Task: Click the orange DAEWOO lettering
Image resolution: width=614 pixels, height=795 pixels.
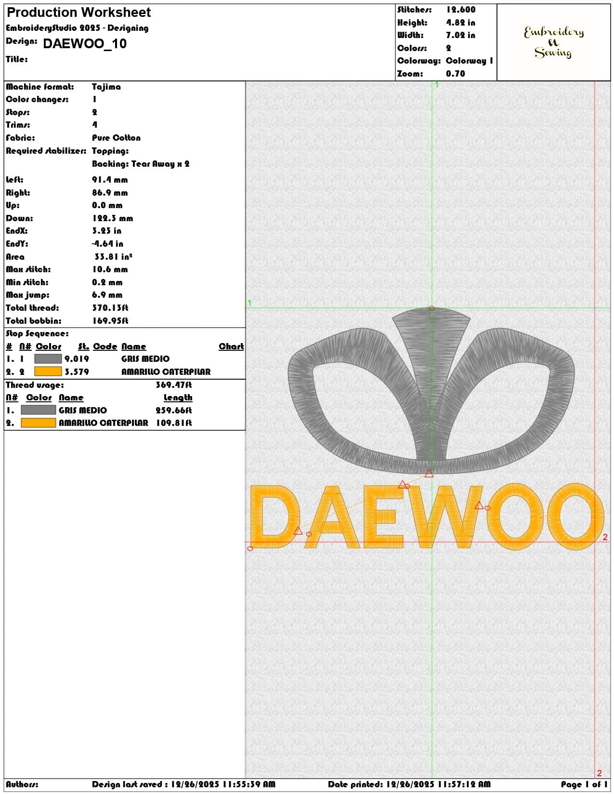Action: click(x=427, y=517)
